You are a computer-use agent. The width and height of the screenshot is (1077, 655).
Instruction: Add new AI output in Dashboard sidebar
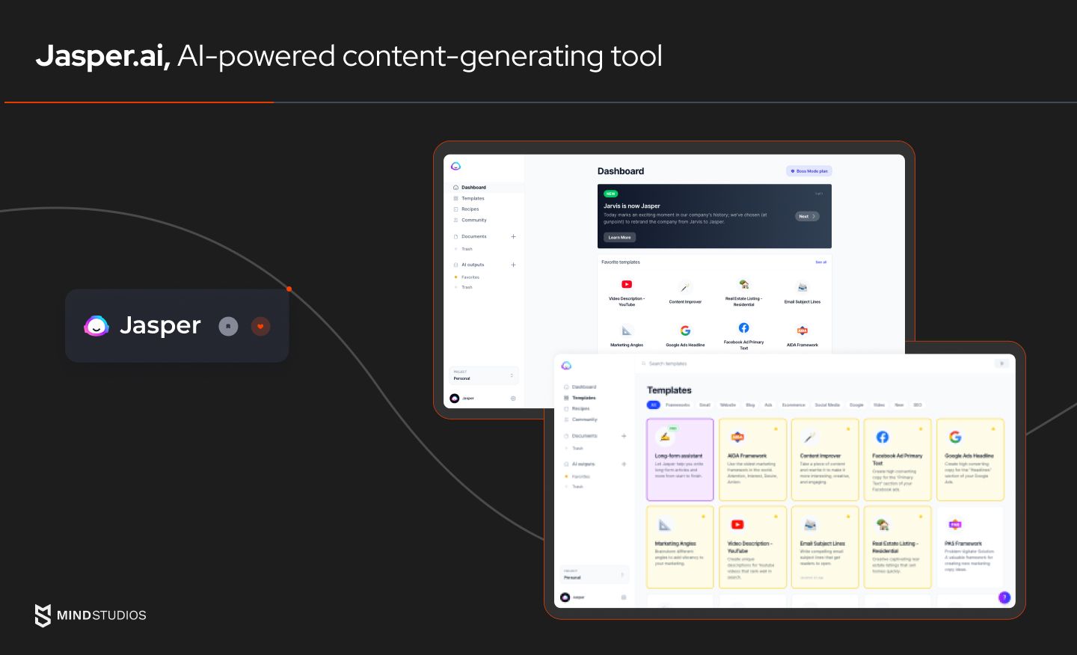coord(513,265)
